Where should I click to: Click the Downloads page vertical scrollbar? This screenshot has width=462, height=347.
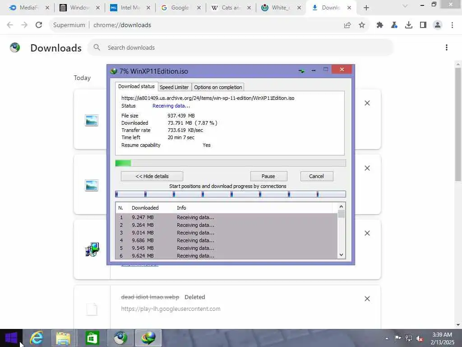coord(458,124)
